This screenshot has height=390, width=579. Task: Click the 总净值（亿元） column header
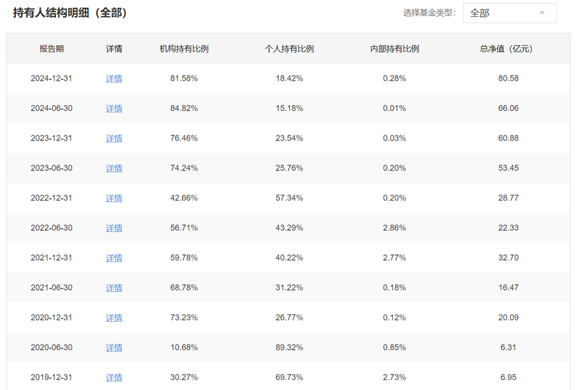point(506,49)
